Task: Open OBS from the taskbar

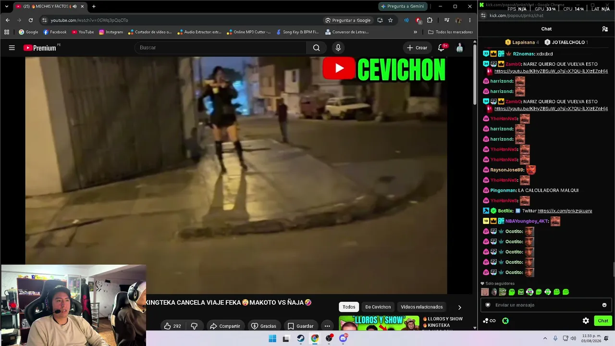Action: click(x=329, y=338)
